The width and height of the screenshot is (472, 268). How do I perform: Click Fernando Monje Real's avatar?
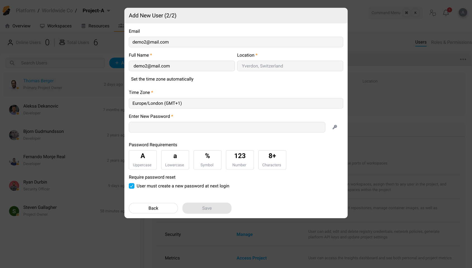pos(14,160)
